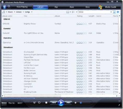Viewport: 123px width, 109px height.
Task: Expand the arrow after Library in breadcrumb
Action: pyautogui.click(x=23, y=12)
